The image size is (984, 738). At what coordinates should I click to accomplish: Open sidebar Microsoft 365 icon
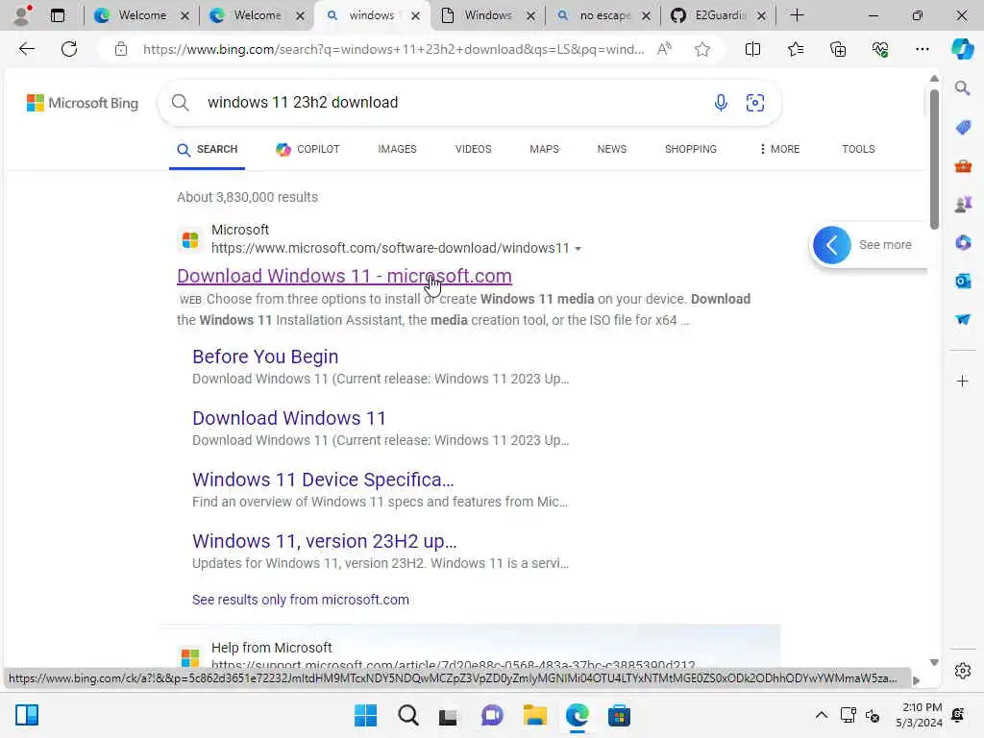[x=963, y=242]
